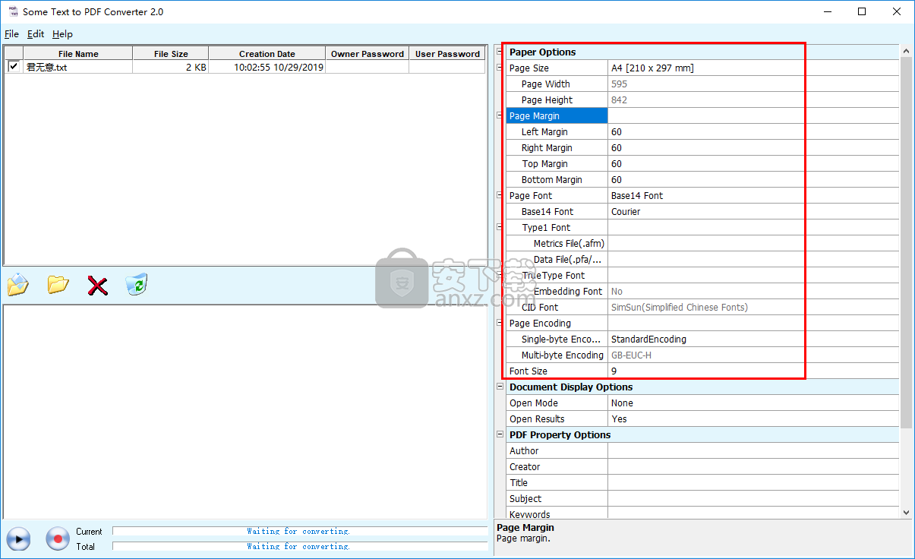Clear the file list with recycle bin icon
This screenshot has width=915, height=559.
[136, 285]
